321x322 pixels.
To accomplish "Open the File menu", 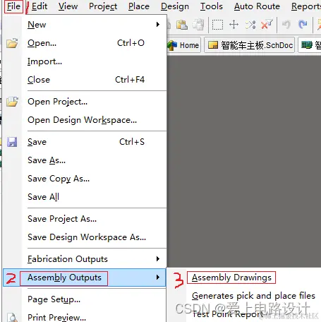I will pyautogui.click(x=13, y=6).
